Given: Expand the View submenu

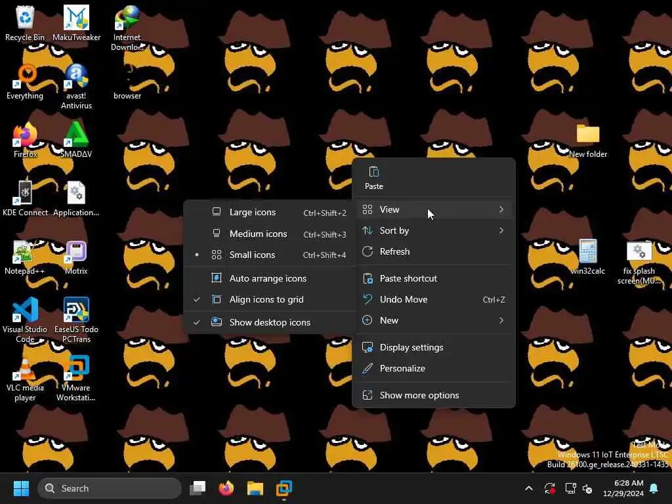Looking at the screenshot, I should point(434,209).
